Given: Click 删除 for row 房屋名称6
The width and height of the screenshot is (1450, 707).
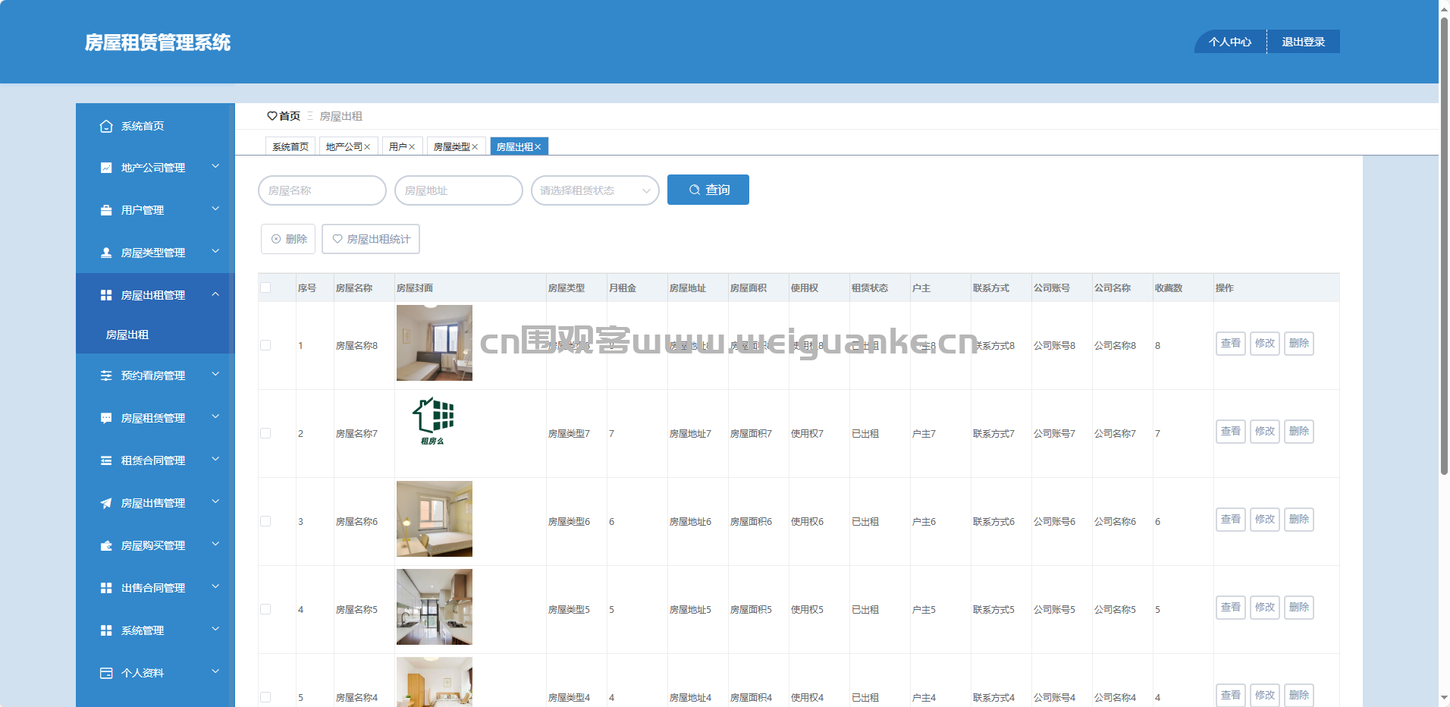Looking at the screenshot, I should [1299, 520].
